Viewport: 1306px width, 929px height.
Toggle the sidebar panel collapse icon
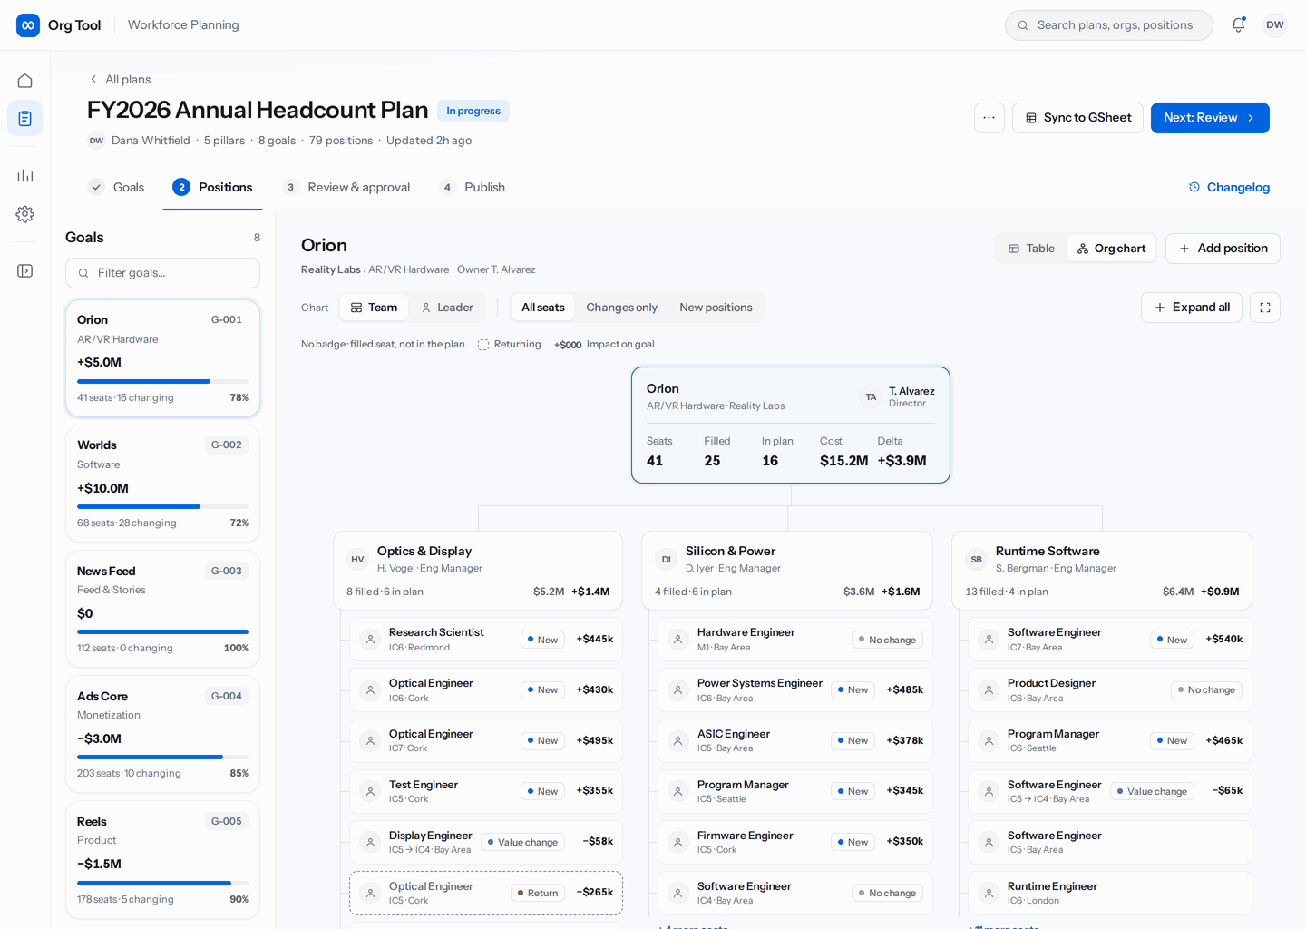[x=25, y=271]
